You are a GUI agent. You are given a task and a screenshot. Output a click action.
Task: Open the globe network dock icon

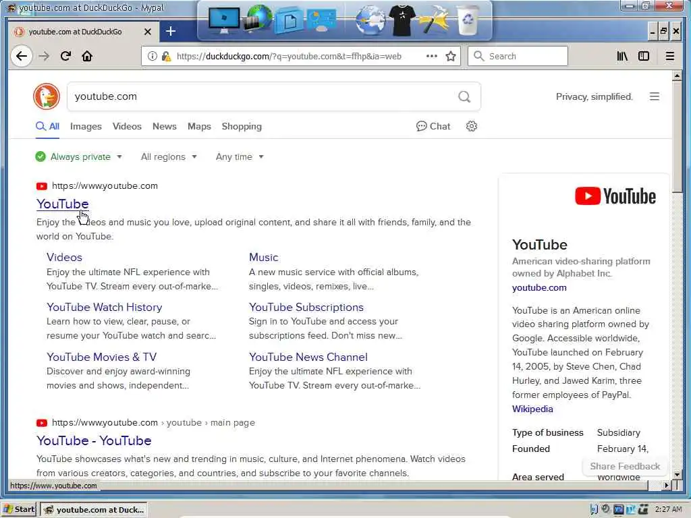click(258, 18)
